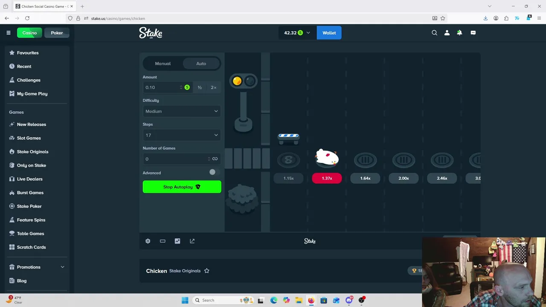The width and height of the screenshot is (546, 307).
Task: Open Discord from taskbar
Action: (x=349, y=300)
